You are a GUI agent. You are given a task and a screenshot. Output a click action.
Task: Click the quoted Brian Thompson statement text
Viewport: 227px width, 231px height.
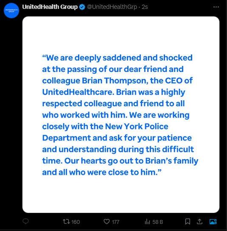coord(120,115)
